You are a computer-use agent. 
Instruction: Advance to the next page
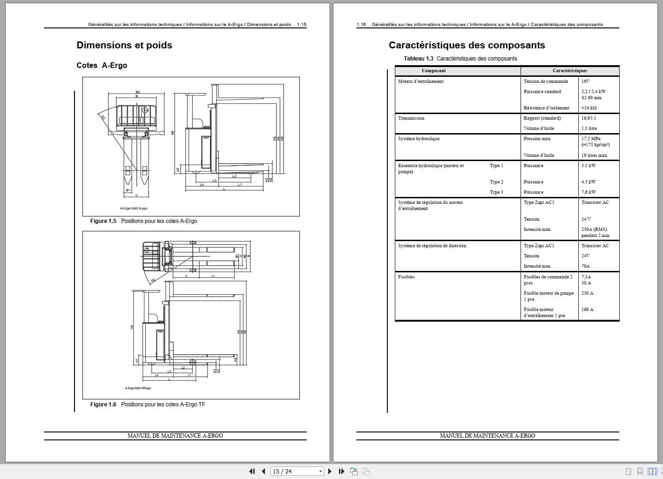[330, 471]
